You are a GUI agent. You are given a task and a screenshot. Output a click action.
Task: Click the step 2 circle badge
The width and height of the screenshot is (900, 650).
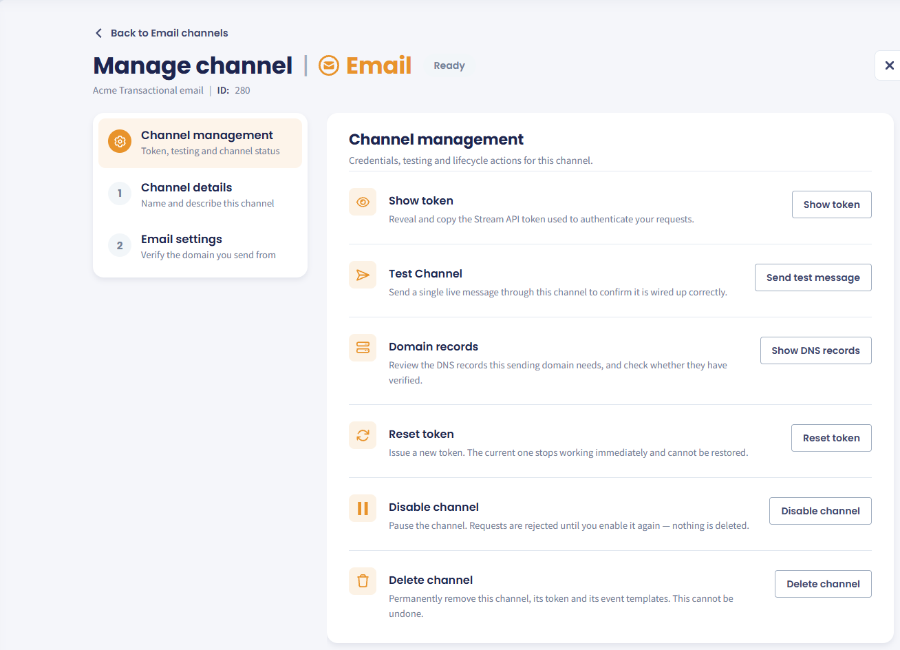(120, 245)
